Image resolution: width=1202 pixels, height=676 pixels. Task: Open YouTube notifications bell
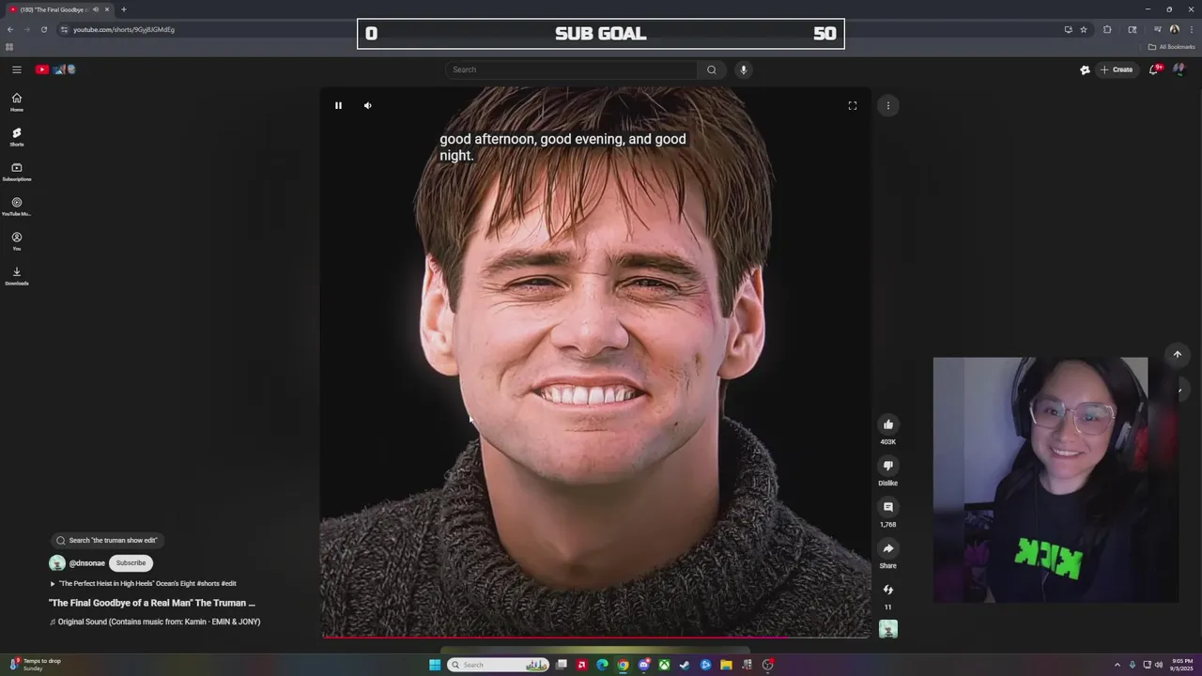1153,69
